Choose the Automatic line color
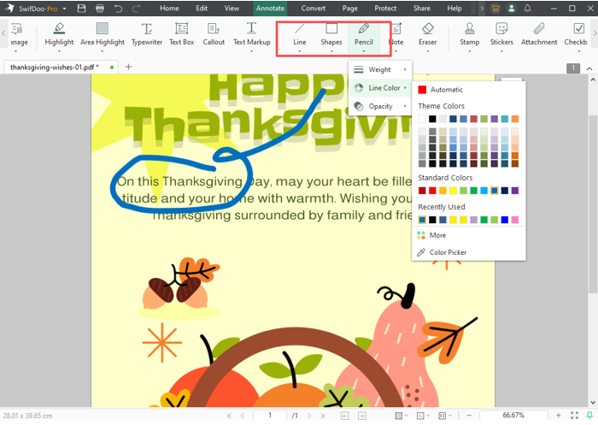The height and width of the screenshot is (425, 598). [441, 90]
